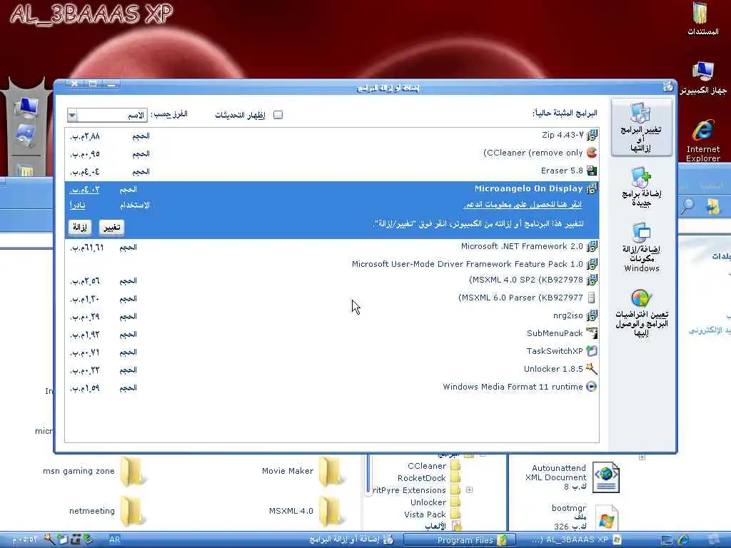Click the bootmgr file icon
Screen dimensions: 731x548
pyautogui.click(x=606, y=518)
